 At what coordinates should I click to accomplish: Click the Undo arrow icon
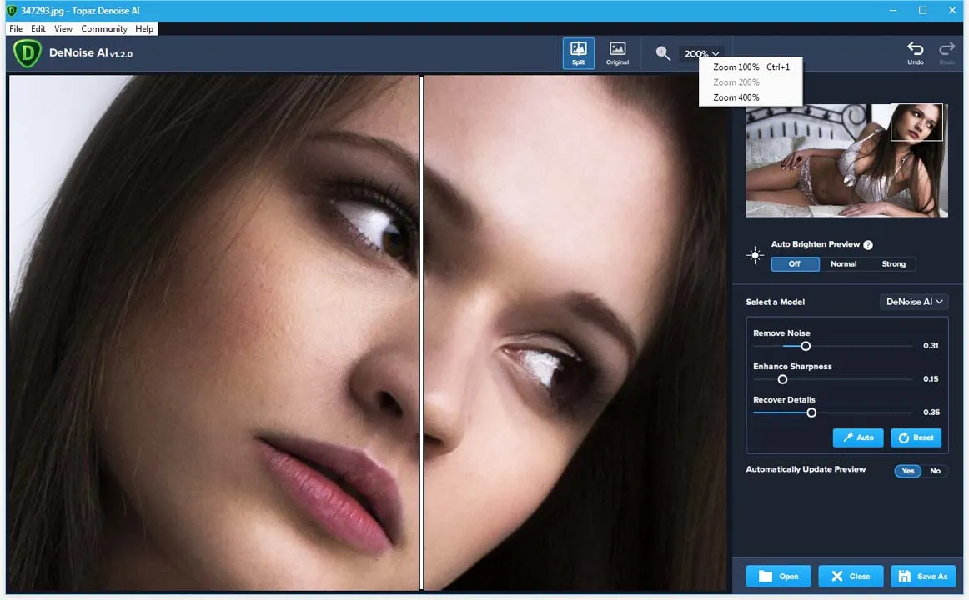(916, 52)
